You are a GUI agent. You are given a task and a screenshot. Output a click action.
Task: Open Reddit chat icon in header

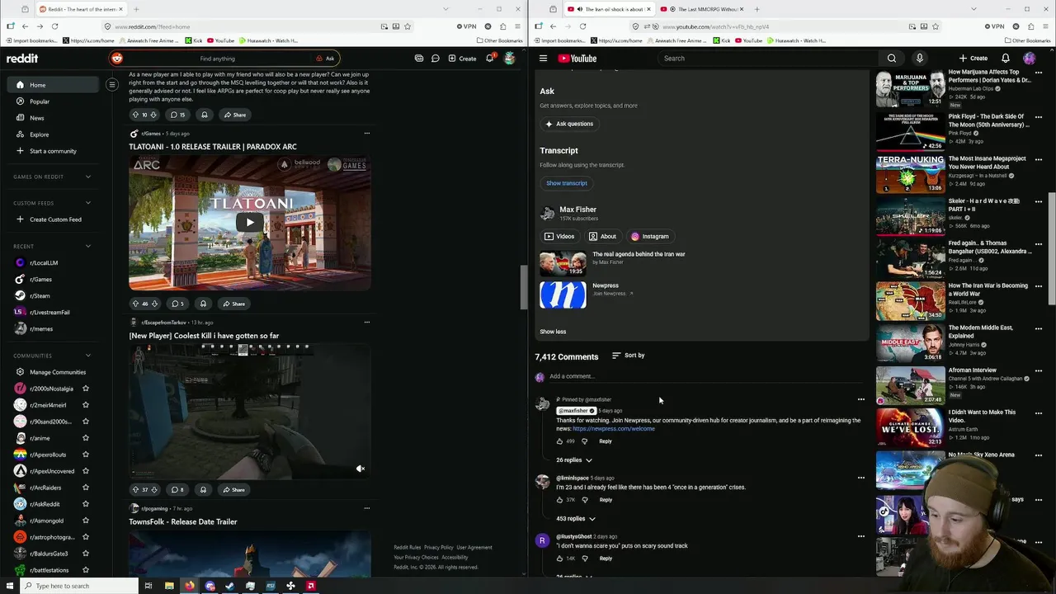click(435, 59)
